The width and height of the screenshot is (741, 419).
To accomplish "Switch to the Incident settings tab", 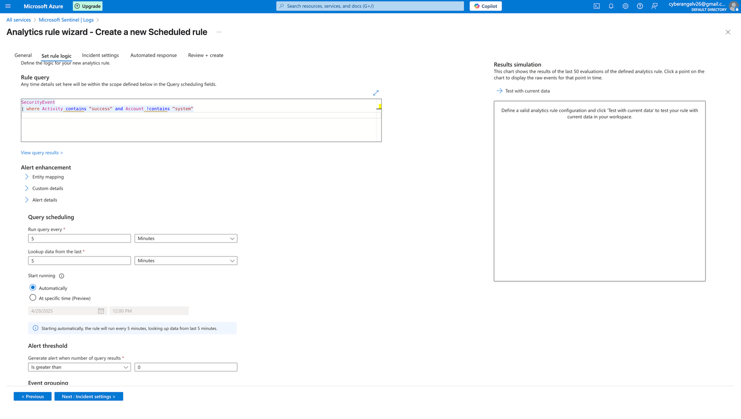I will (100, 55).
